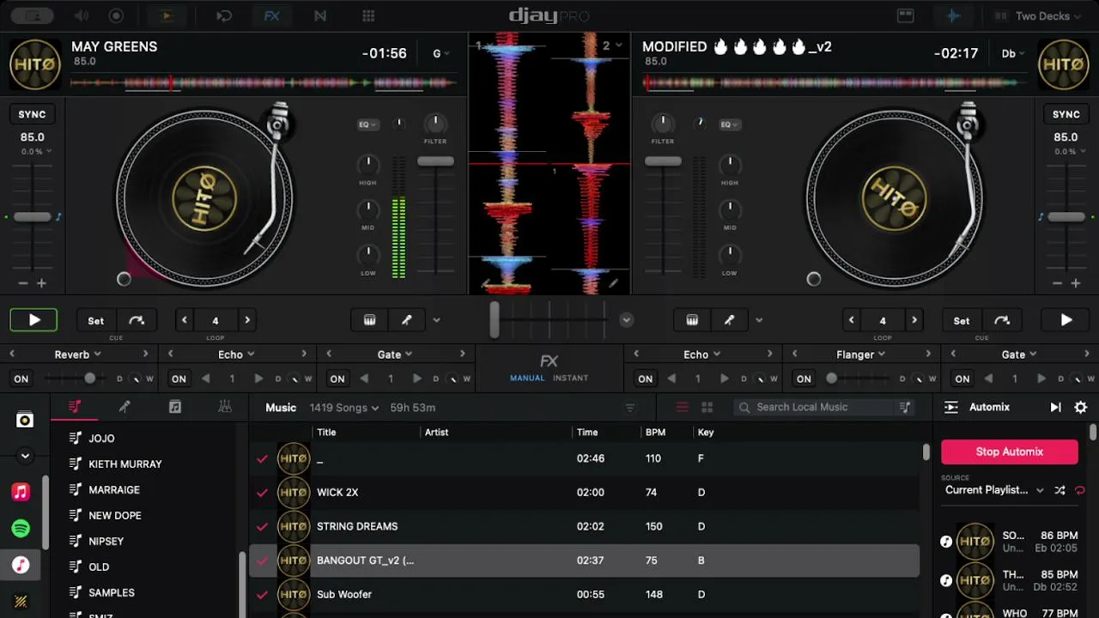1099x618 pixels.
Task: Open deck 2 pads grid icon
Action: 692,320
